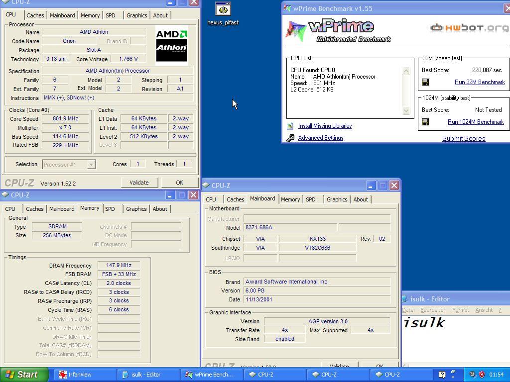The image size is (510, 382).
Task: Click the AMD Athlon processor logo
Action: point(171,45)
